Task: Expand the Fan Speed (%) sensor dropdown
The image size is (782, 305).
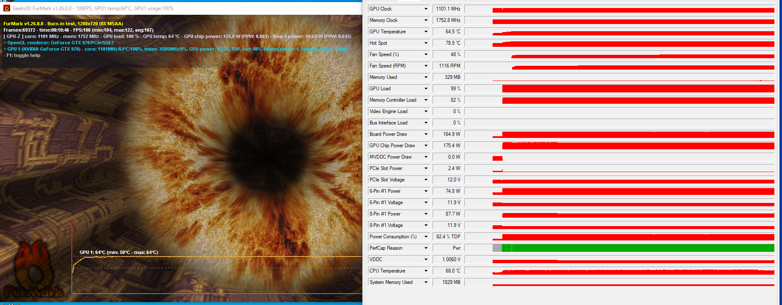Action: 426,54
